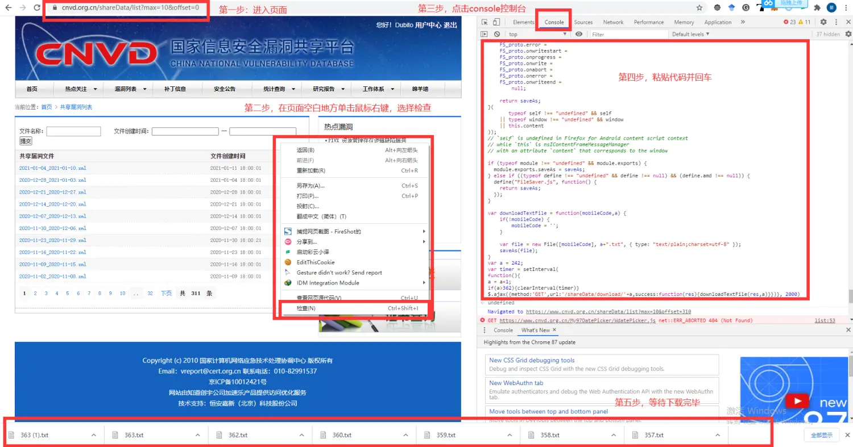The height and width of the screenshot is (447, 853).
Task: Clear the console with the block icon
Action: click(x=496, y=34)
